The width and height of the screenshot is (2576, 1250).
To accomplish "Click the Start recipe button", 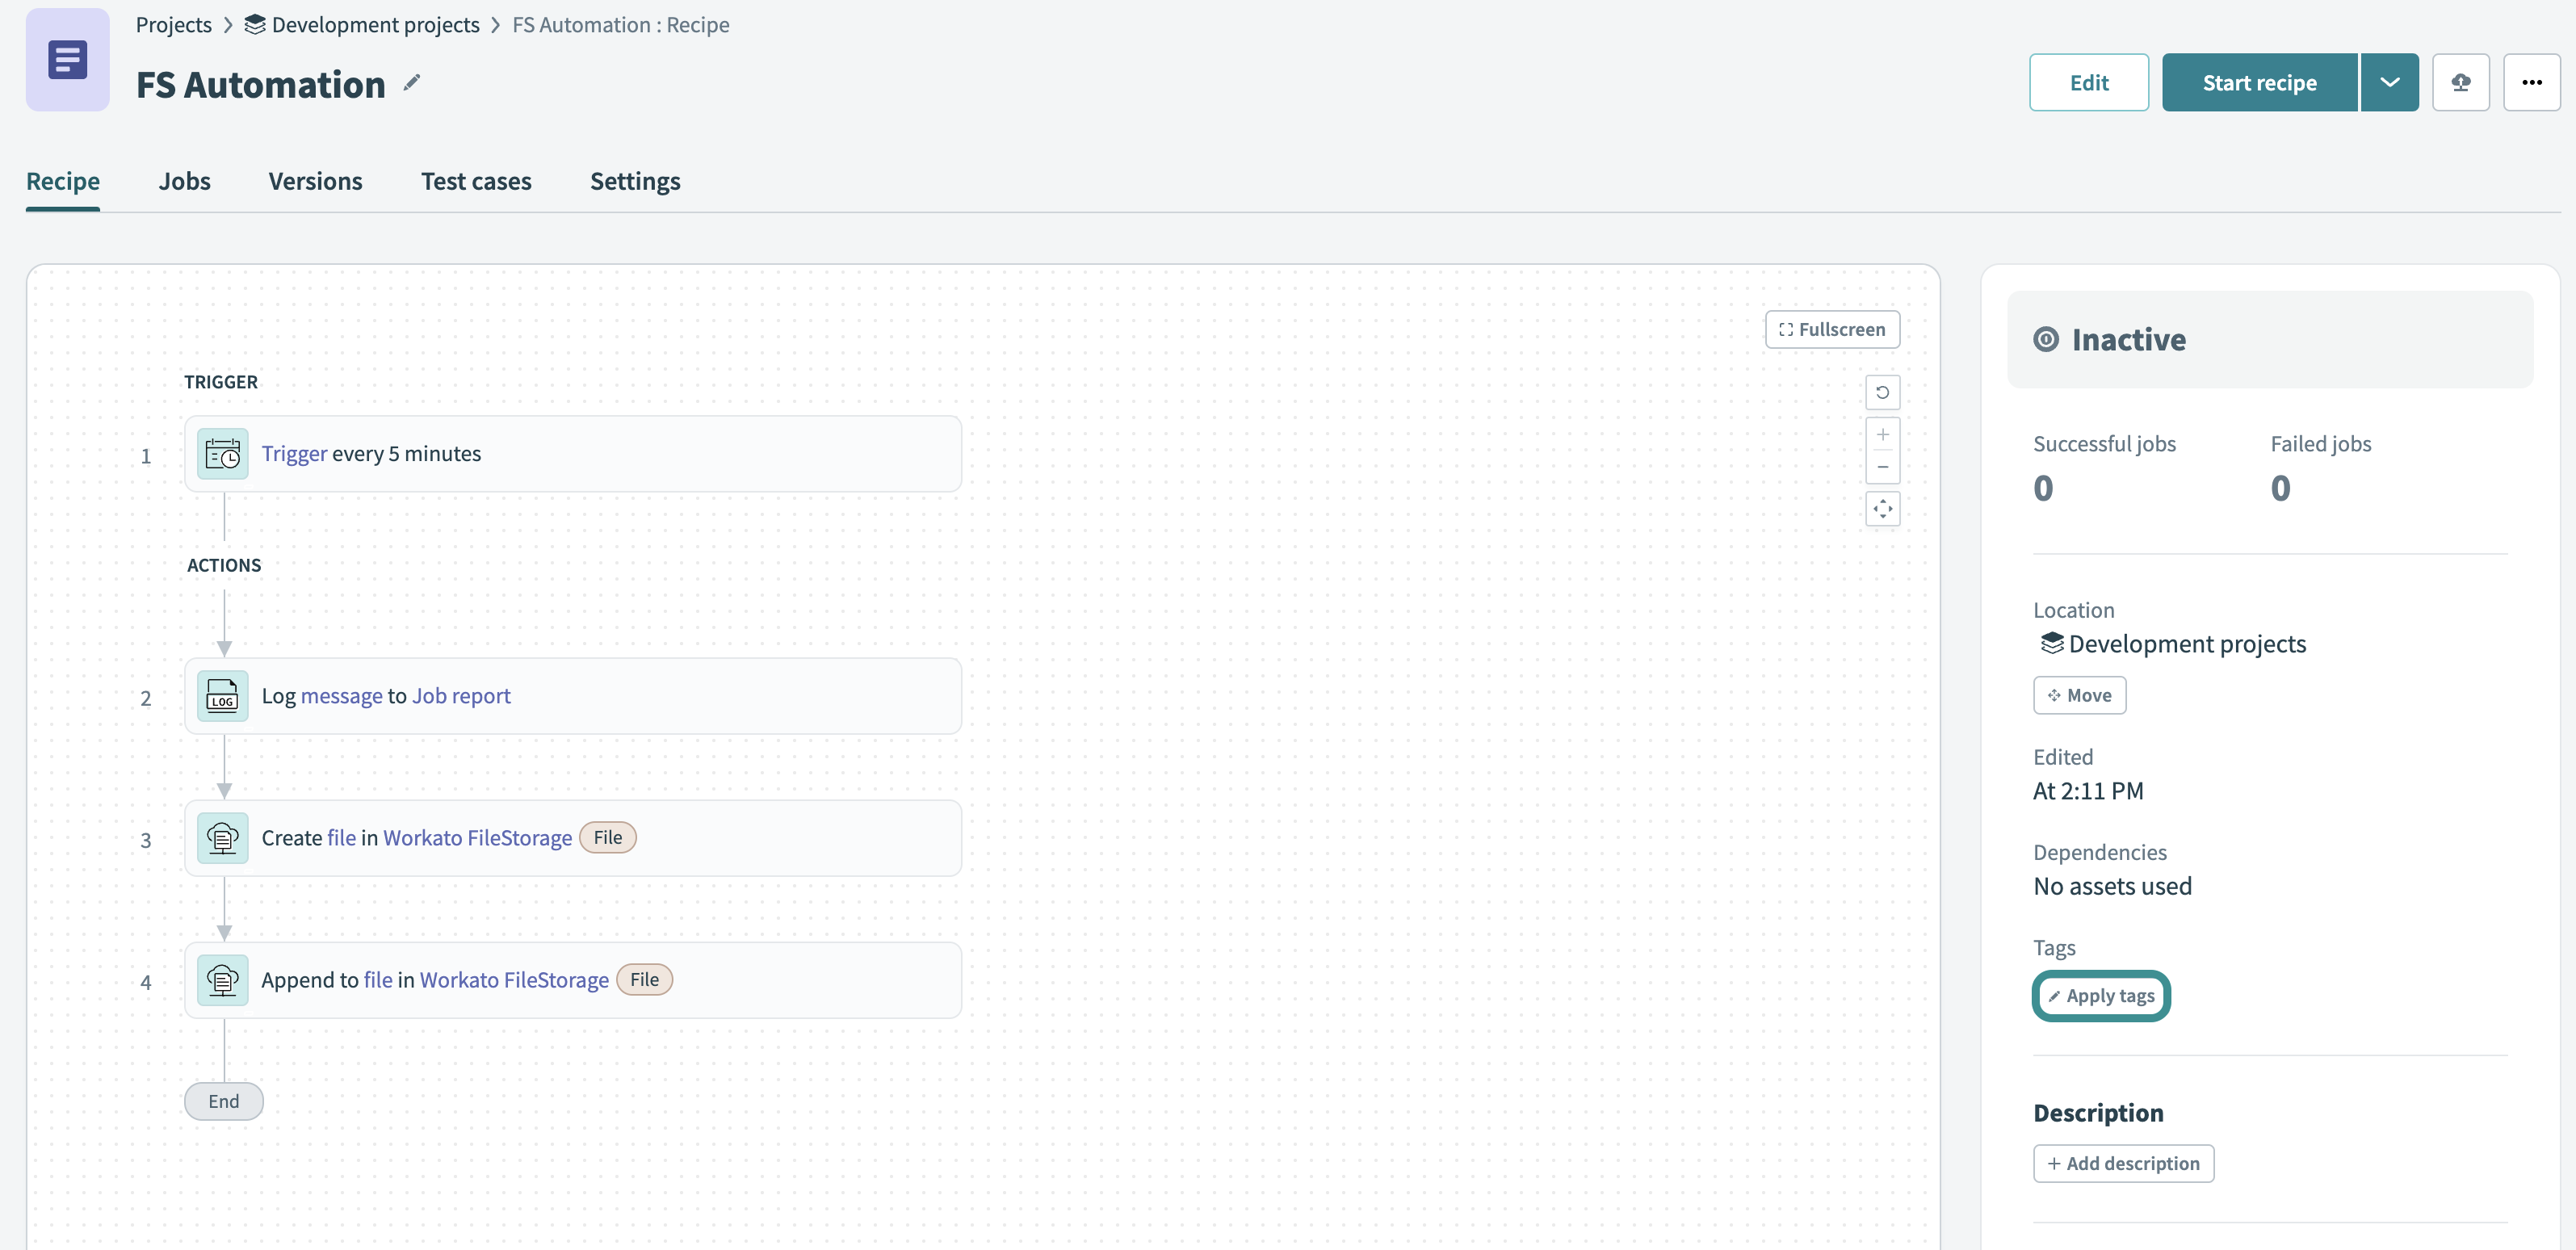I will [x=2259, y=83].
